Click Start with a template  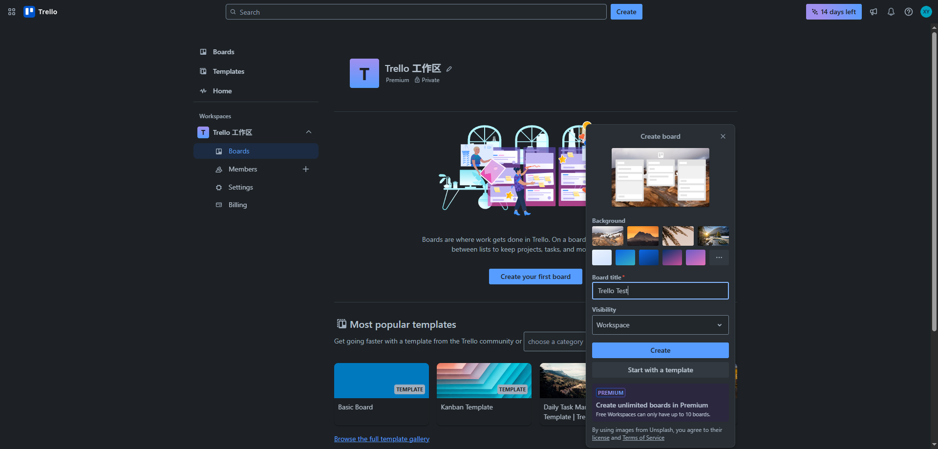click(x=661, y=370)
